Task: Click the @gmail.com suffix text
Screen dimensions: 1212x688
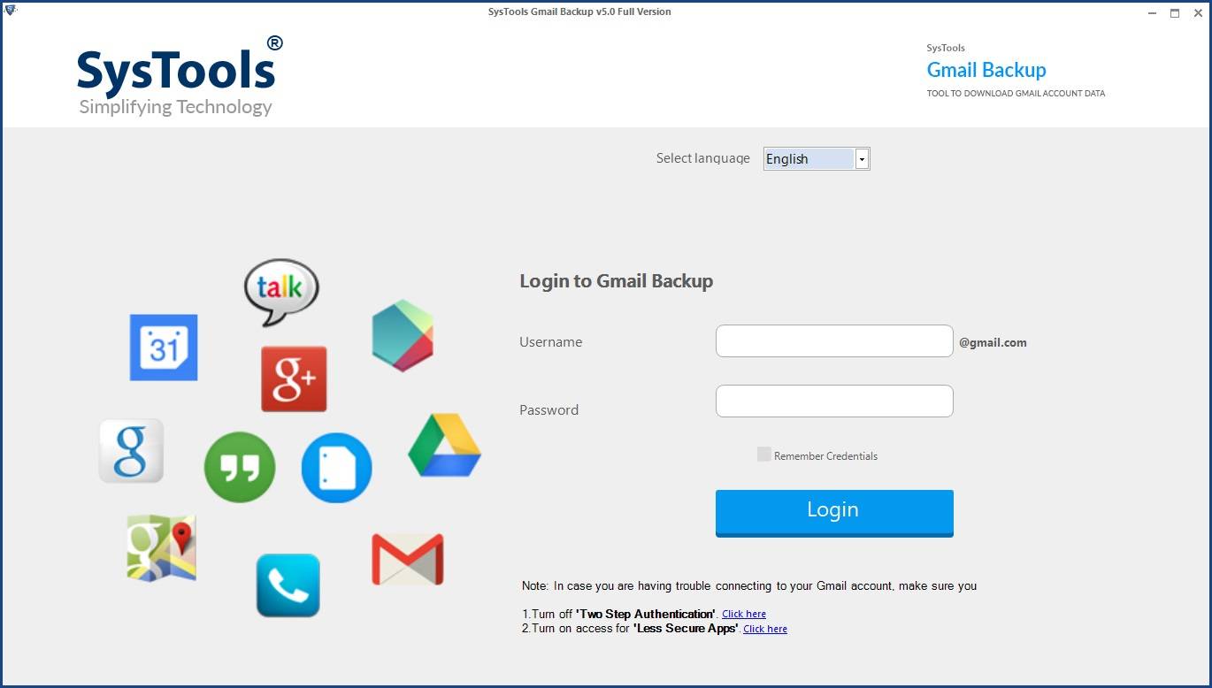Action: click(x=993, y=343)
